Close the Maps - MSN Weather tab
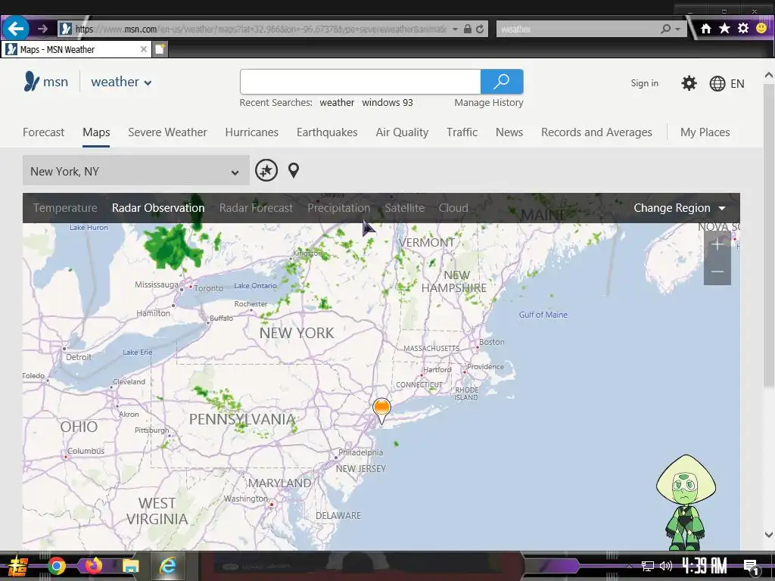The height and width of the screenshot is (581, 775). [143, 49]
